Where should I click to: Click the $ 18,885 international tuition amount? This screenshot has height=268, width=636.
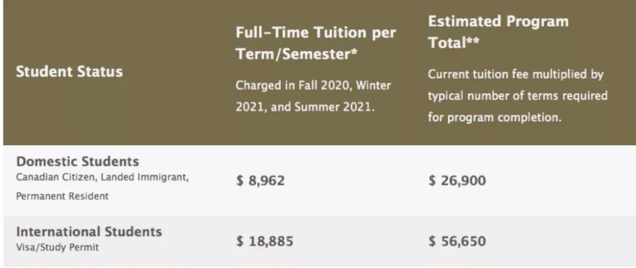(264, 241)
